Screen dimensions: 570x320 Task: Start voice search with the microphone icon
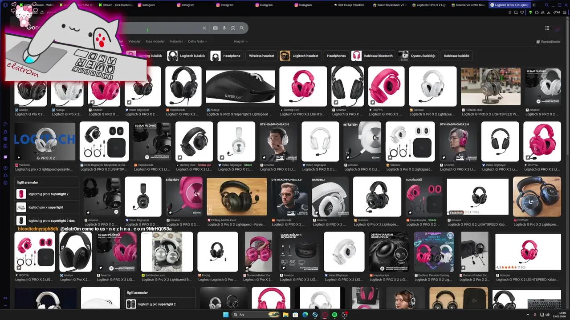pyautogui.click(x=224, y=28)
